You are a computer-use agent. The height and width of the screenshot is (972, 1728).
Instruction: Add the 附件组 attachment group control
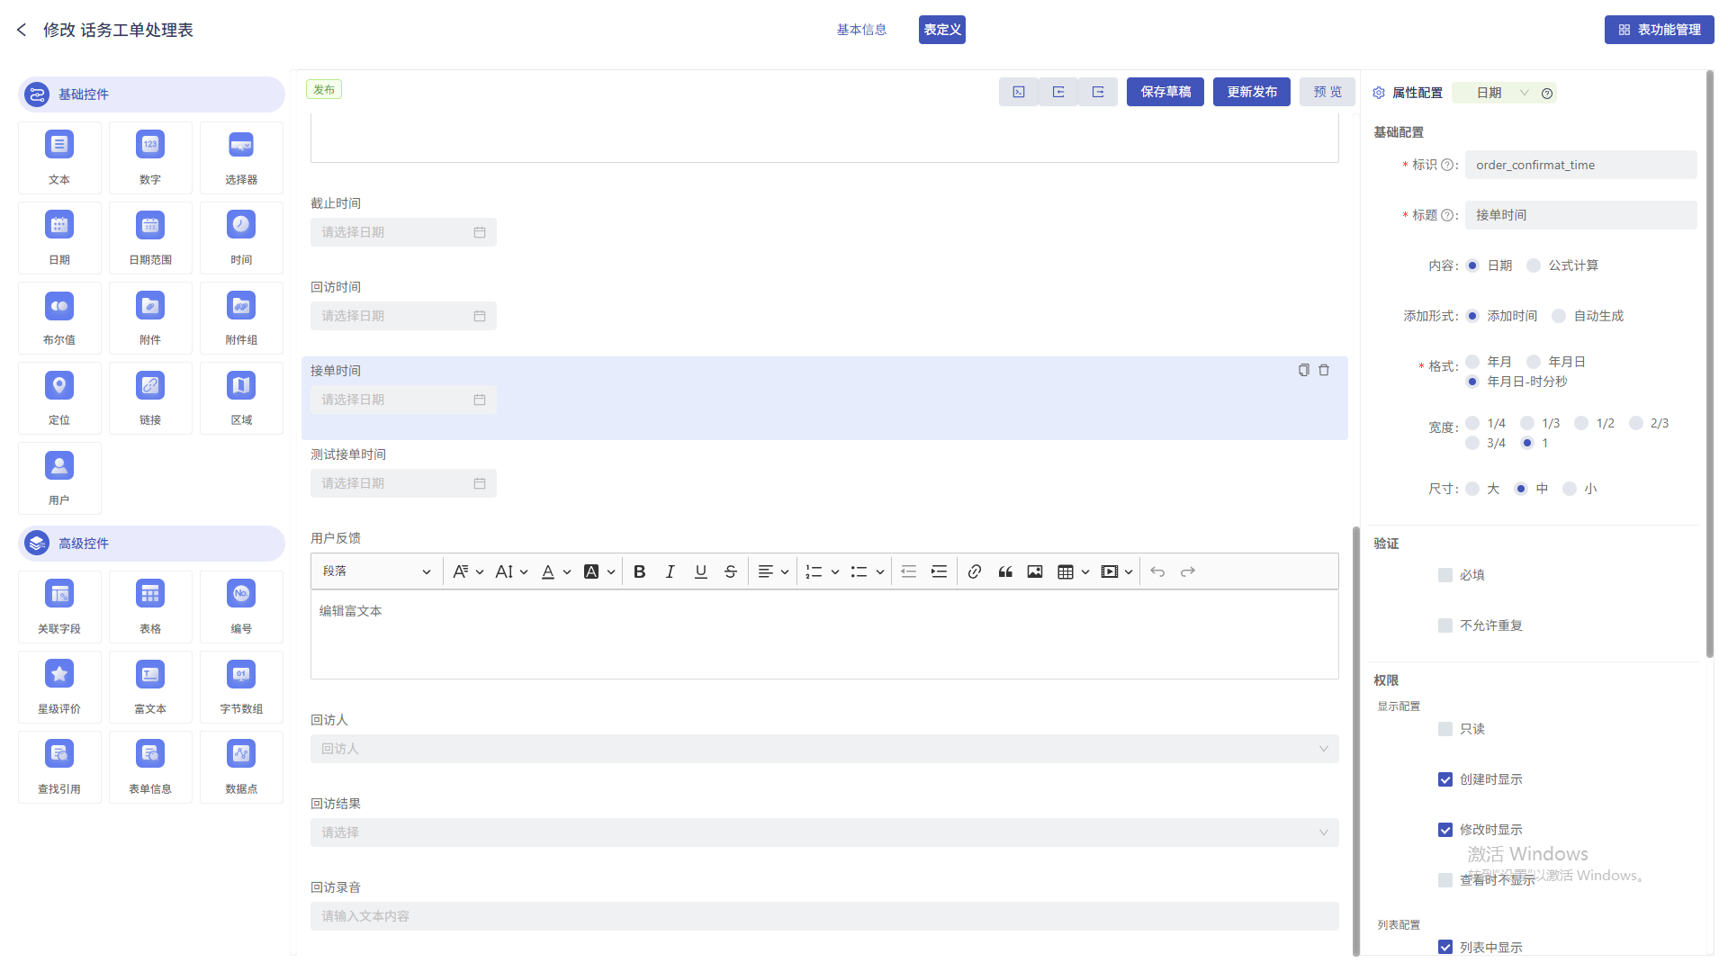point(241,306)
